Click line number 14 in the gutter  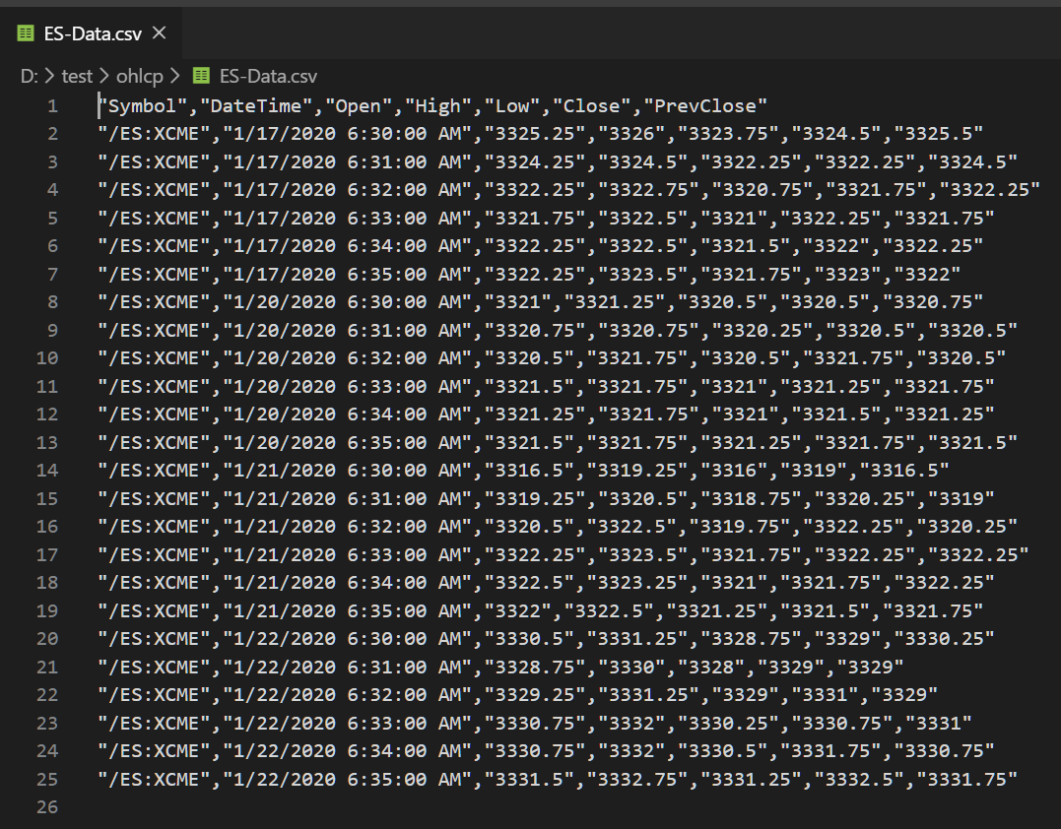(x=46, y=470)
